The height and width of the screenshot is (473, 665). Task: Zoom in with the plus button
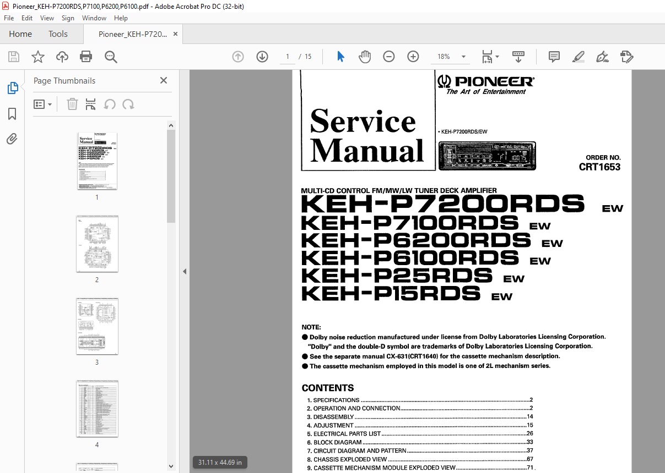[413, 57]
